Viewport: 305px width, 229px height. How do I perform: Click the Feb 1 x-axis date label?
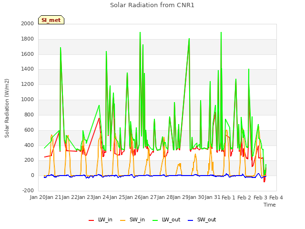(228, 198)
